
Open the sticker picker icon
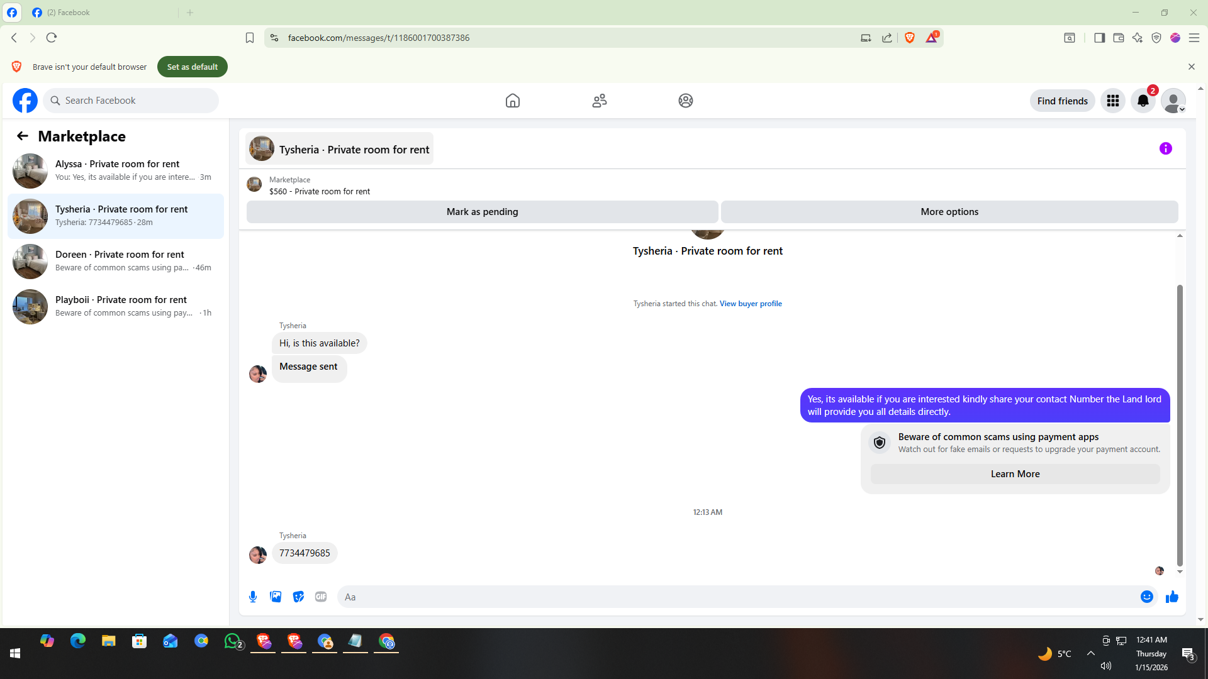coord(298,597)
